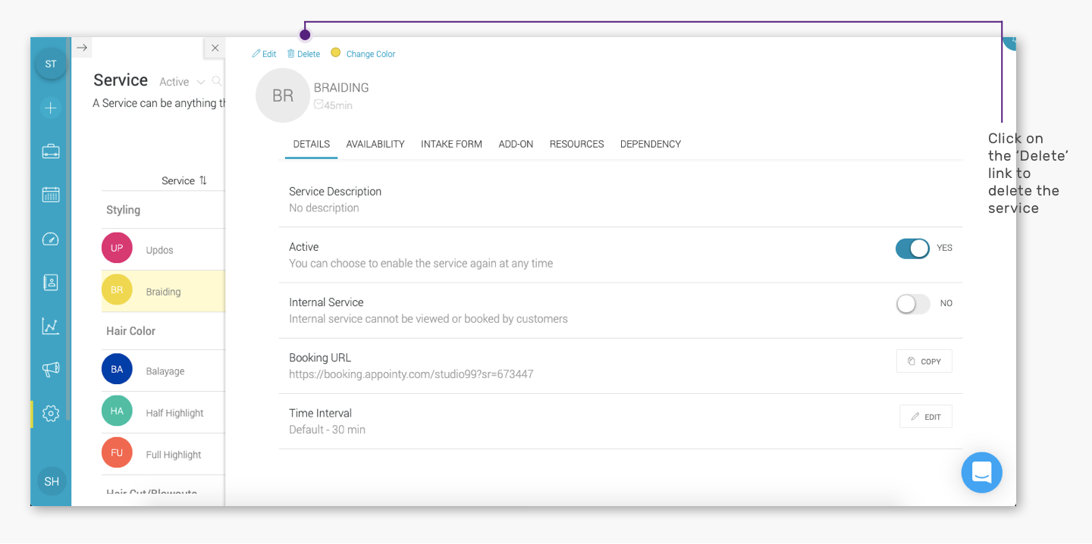Click the Delete link to remove service
Viewport: 1092px width, 544px height.
pos(303,54)
